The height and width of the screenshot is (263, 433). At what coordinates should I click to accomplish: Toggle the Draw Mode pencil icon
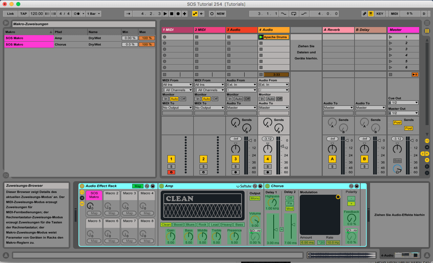tap(364, 14)
